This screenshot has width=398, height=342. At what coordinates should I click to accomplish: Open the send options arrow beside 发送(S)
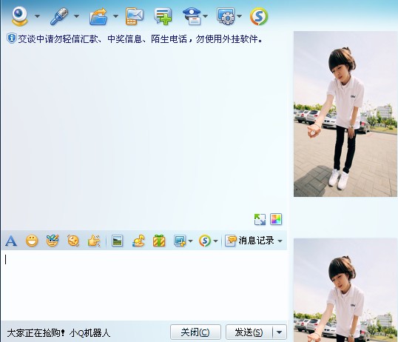[280, 332]
